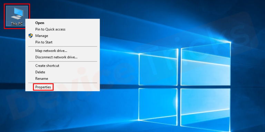
Task: Open Properties from the context menu
Action: tap(62, 87)
